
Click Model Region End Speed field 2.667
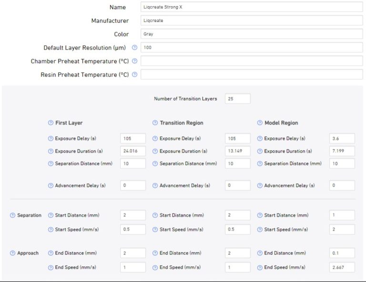tap(342, 267)
